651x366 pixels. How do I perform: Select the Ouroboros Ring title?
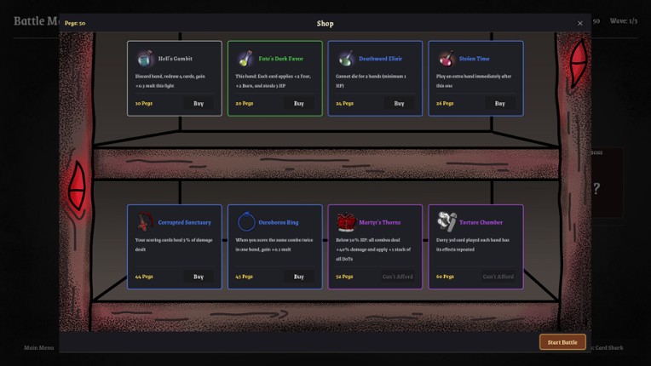[279, 222]
